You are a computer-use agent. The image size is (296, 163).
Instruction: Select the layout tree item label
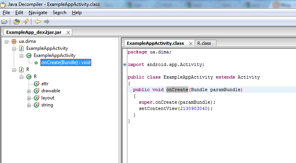pos(48,98)
